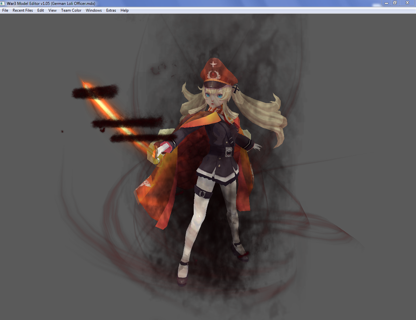Screen dimensions: 416x320
Task: Open the Edit menu
Action: point(41,10)
